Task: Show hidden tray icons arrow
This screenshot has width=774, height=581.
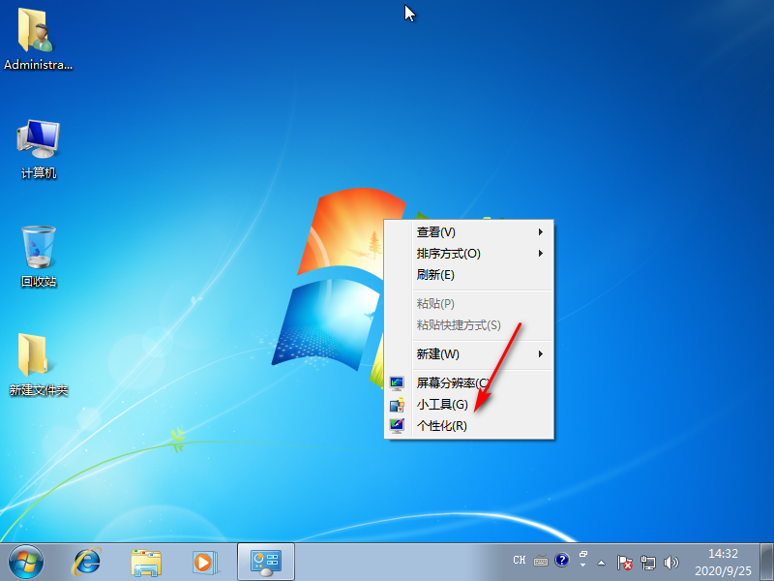Action: coord(603,561)
